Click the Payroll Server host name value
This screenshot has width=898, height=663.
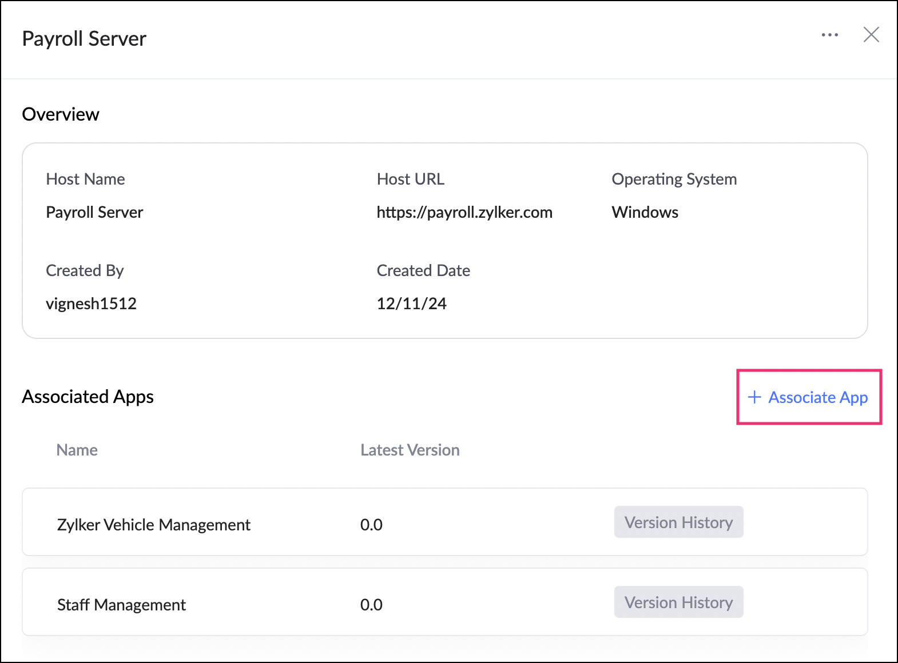[94, 213]
